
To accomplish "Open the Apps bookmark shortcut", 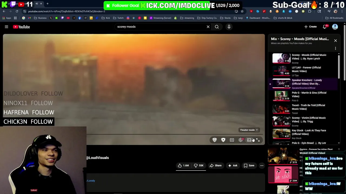I will coord(6,18).
